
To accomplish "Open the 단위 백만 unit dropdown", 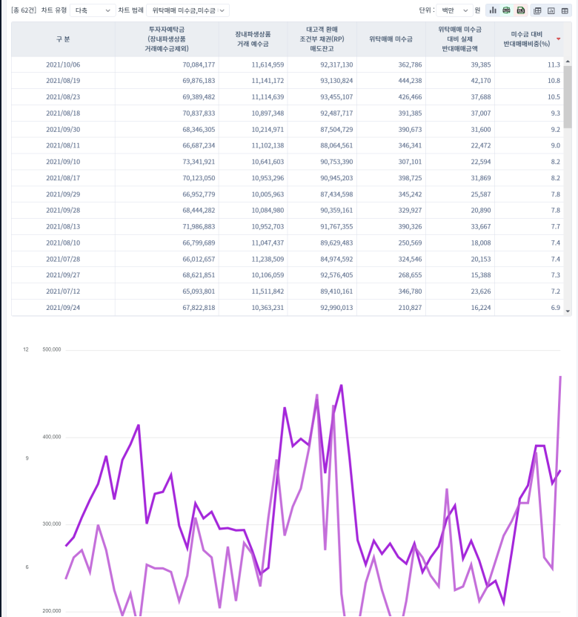I will (454, 10).
